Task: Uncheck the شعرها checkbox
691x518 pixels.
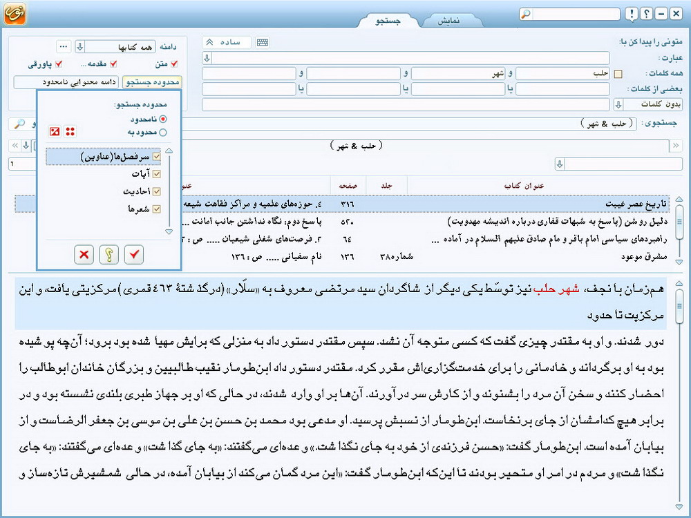Action: (156, 209)
